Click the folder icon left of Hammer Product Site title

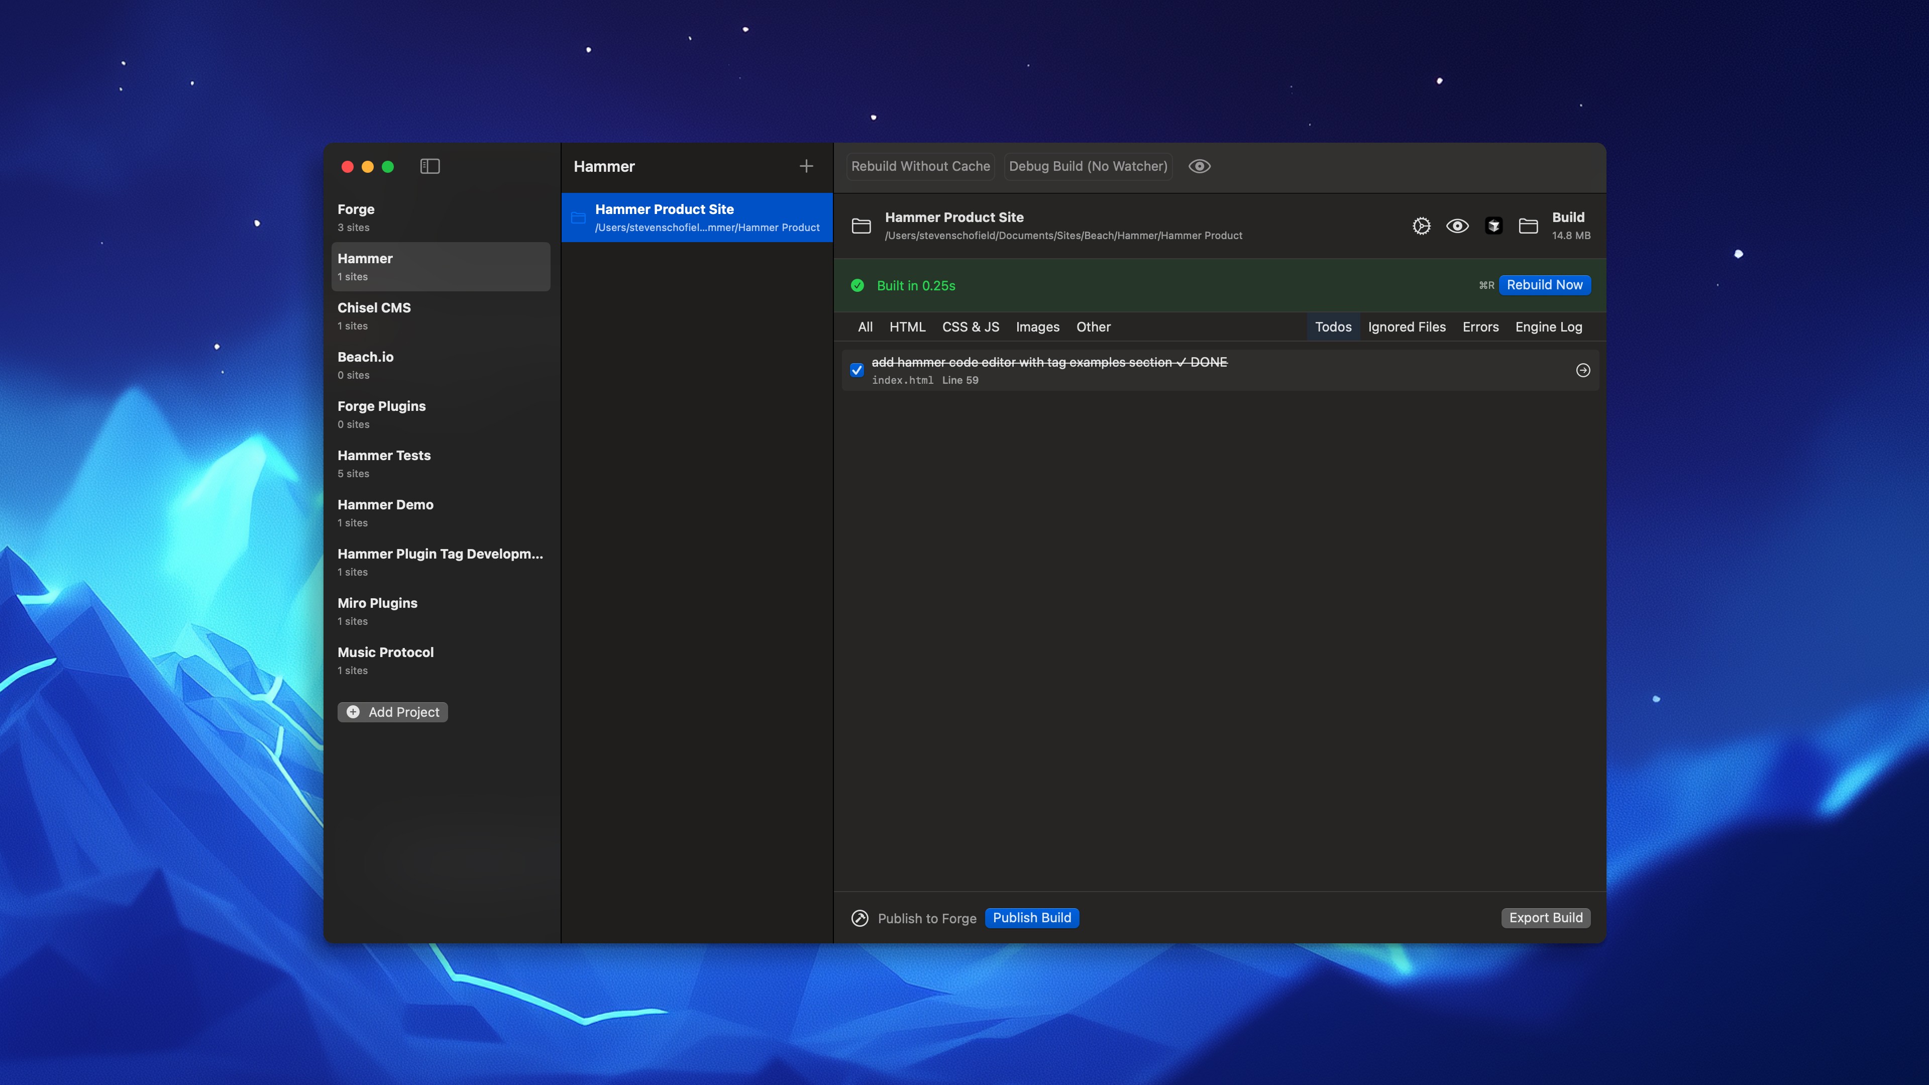(x=861, y=226)
